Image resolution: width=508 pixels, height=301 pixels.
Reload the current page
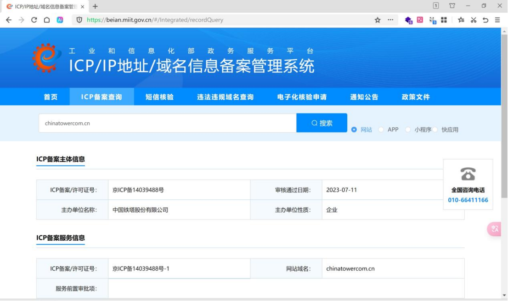[x=34, y=20]
